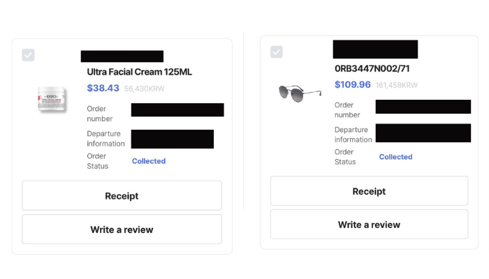Select the $38.43 price

click(x=103, y=88)
